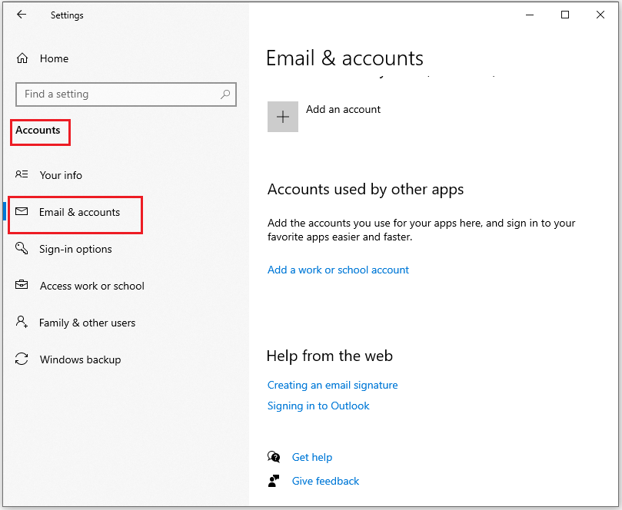Viewport: 622px width, 510px height.
Task: Click Give feedback
Action: pos(325,481)
